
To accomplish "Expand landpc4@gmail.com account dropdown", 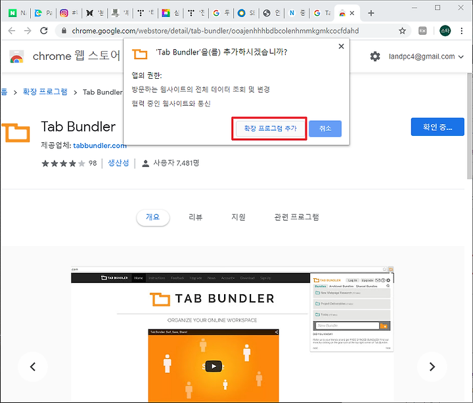I will [x=426, y=56].
